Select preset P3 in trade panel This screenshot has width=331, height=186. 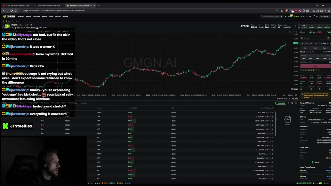[x=311, y=43]
